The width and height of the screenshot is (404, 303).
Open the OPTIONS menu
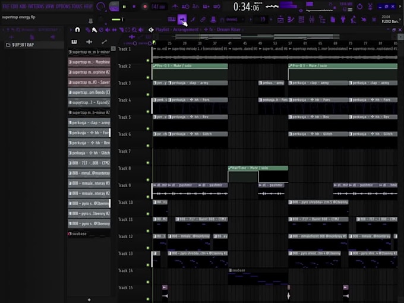[63, 7]
